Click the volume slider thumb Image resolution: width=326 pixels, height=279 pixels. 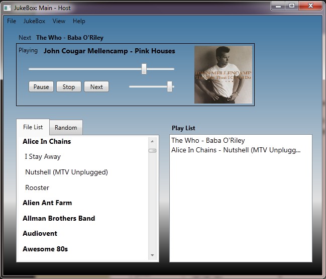[170, 86]
